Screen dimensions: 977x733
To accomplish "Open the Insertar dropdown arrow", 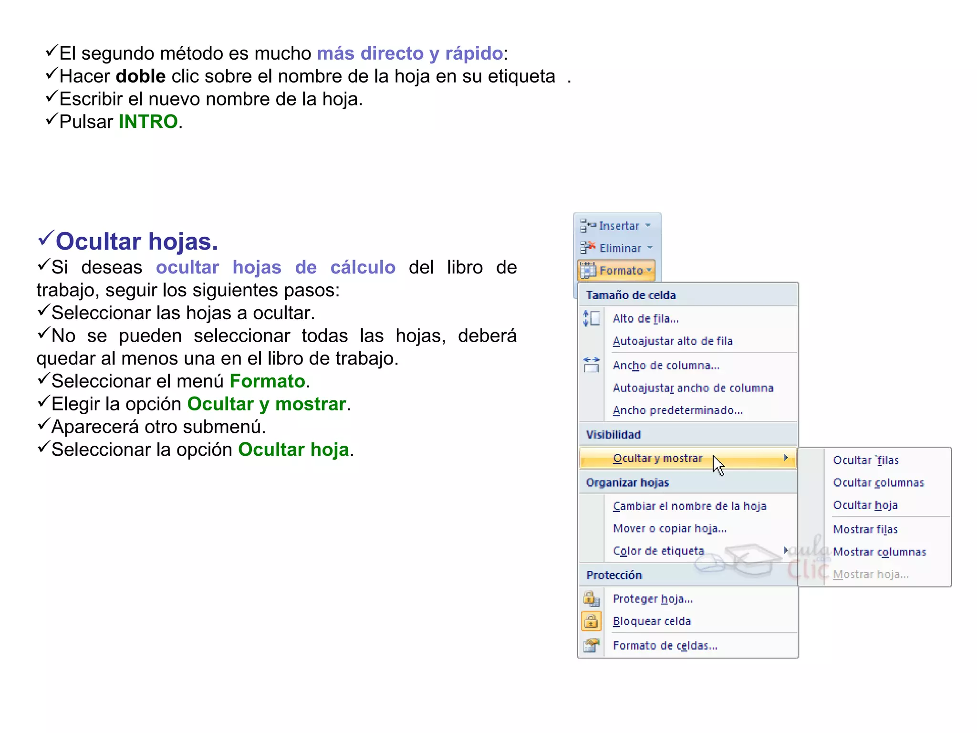I will tap(648, 225).
